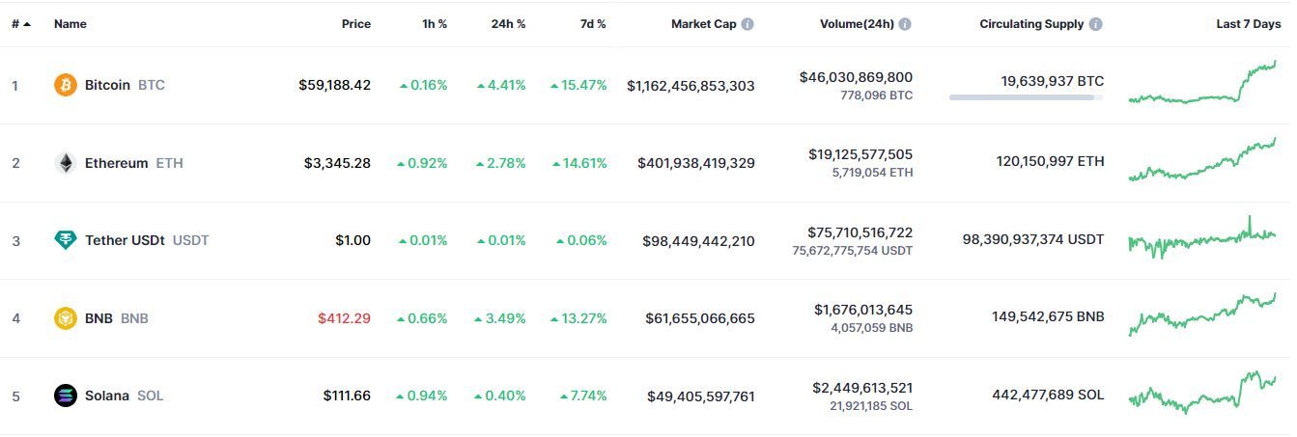This screenshot has width=1297, height=437.
Task: Click the Volume(24h) info icon
Action: (x=904, y=24)
